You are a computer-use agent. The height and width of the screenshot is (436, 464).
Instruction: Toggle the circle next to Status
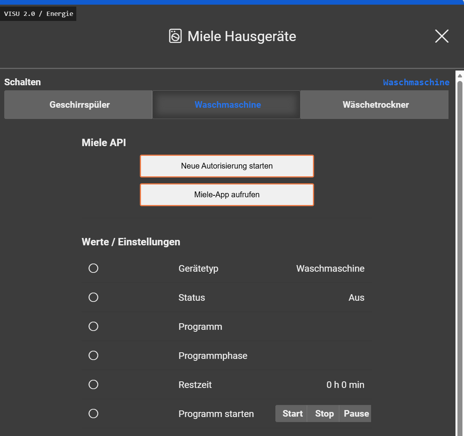tap(93, 297)
